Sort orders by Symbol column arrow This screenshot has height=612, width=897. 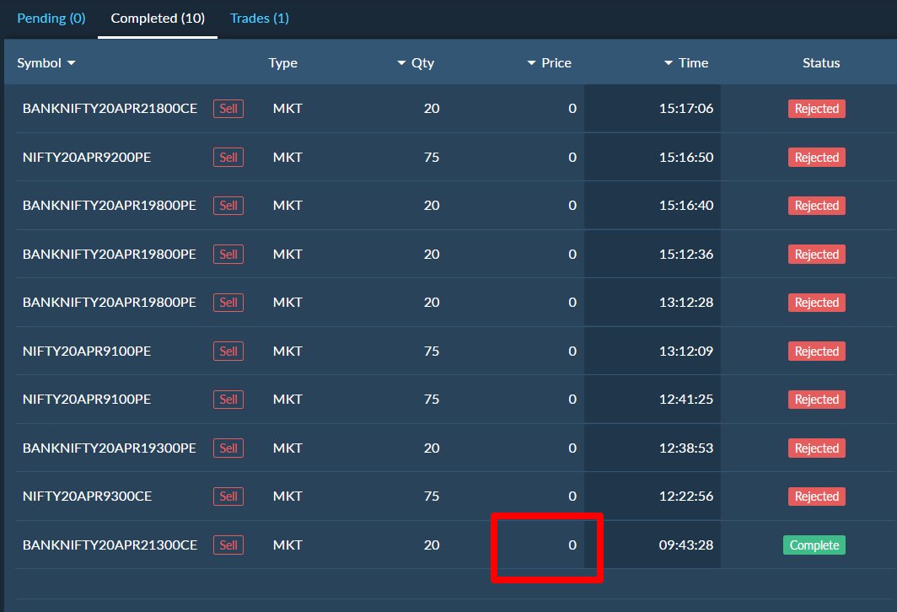coord(72,63)
